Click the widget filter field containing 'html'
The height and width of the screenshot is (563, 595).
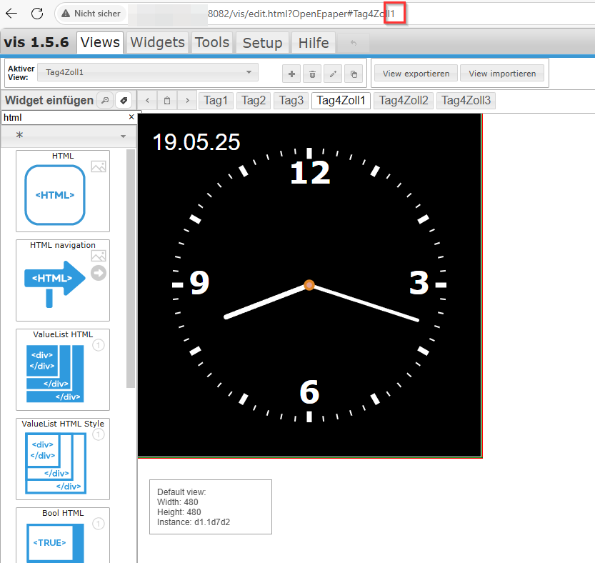coord(64,118)
